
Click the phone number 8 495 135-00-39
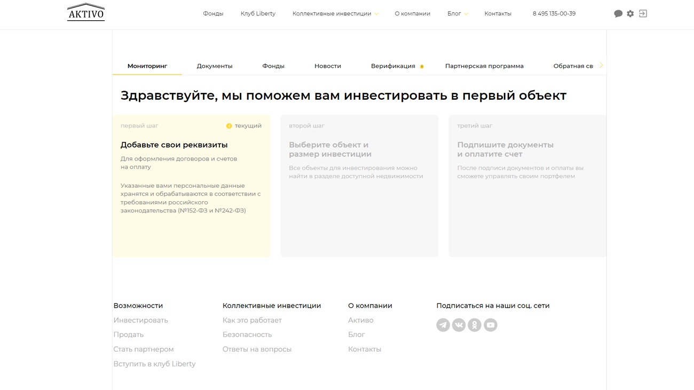pos(554,14)
